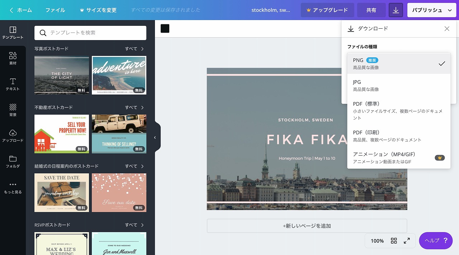Click the document title stockholm, sw...
The image size is (459, 255).
click(x=271, y=10)
